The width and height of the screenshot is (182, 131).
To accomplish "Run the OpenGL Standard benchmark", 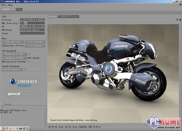I will tap(12, 70).
